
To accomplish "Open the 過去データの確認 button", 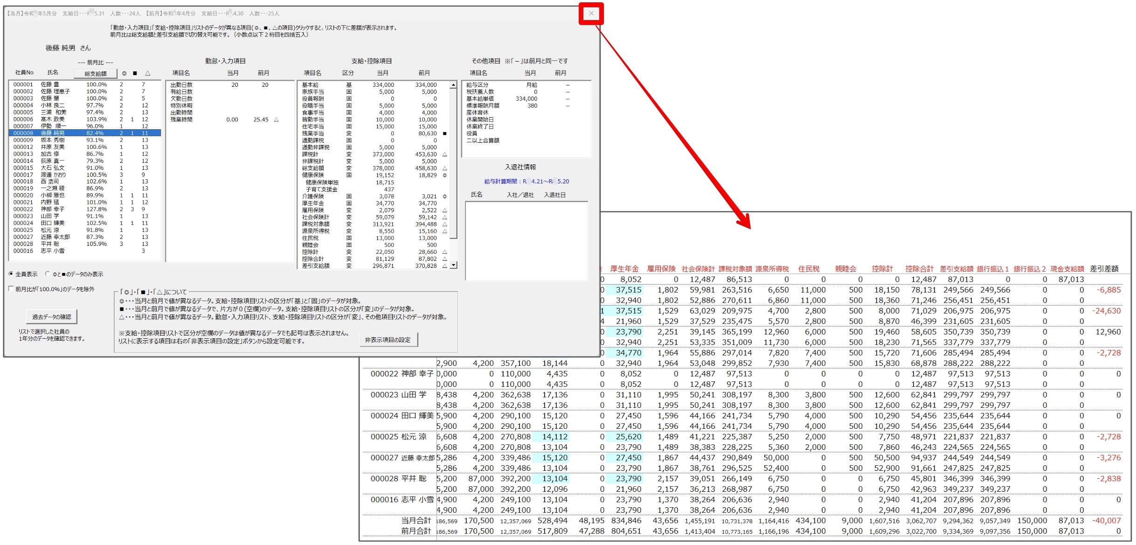I will click(51, 317).
